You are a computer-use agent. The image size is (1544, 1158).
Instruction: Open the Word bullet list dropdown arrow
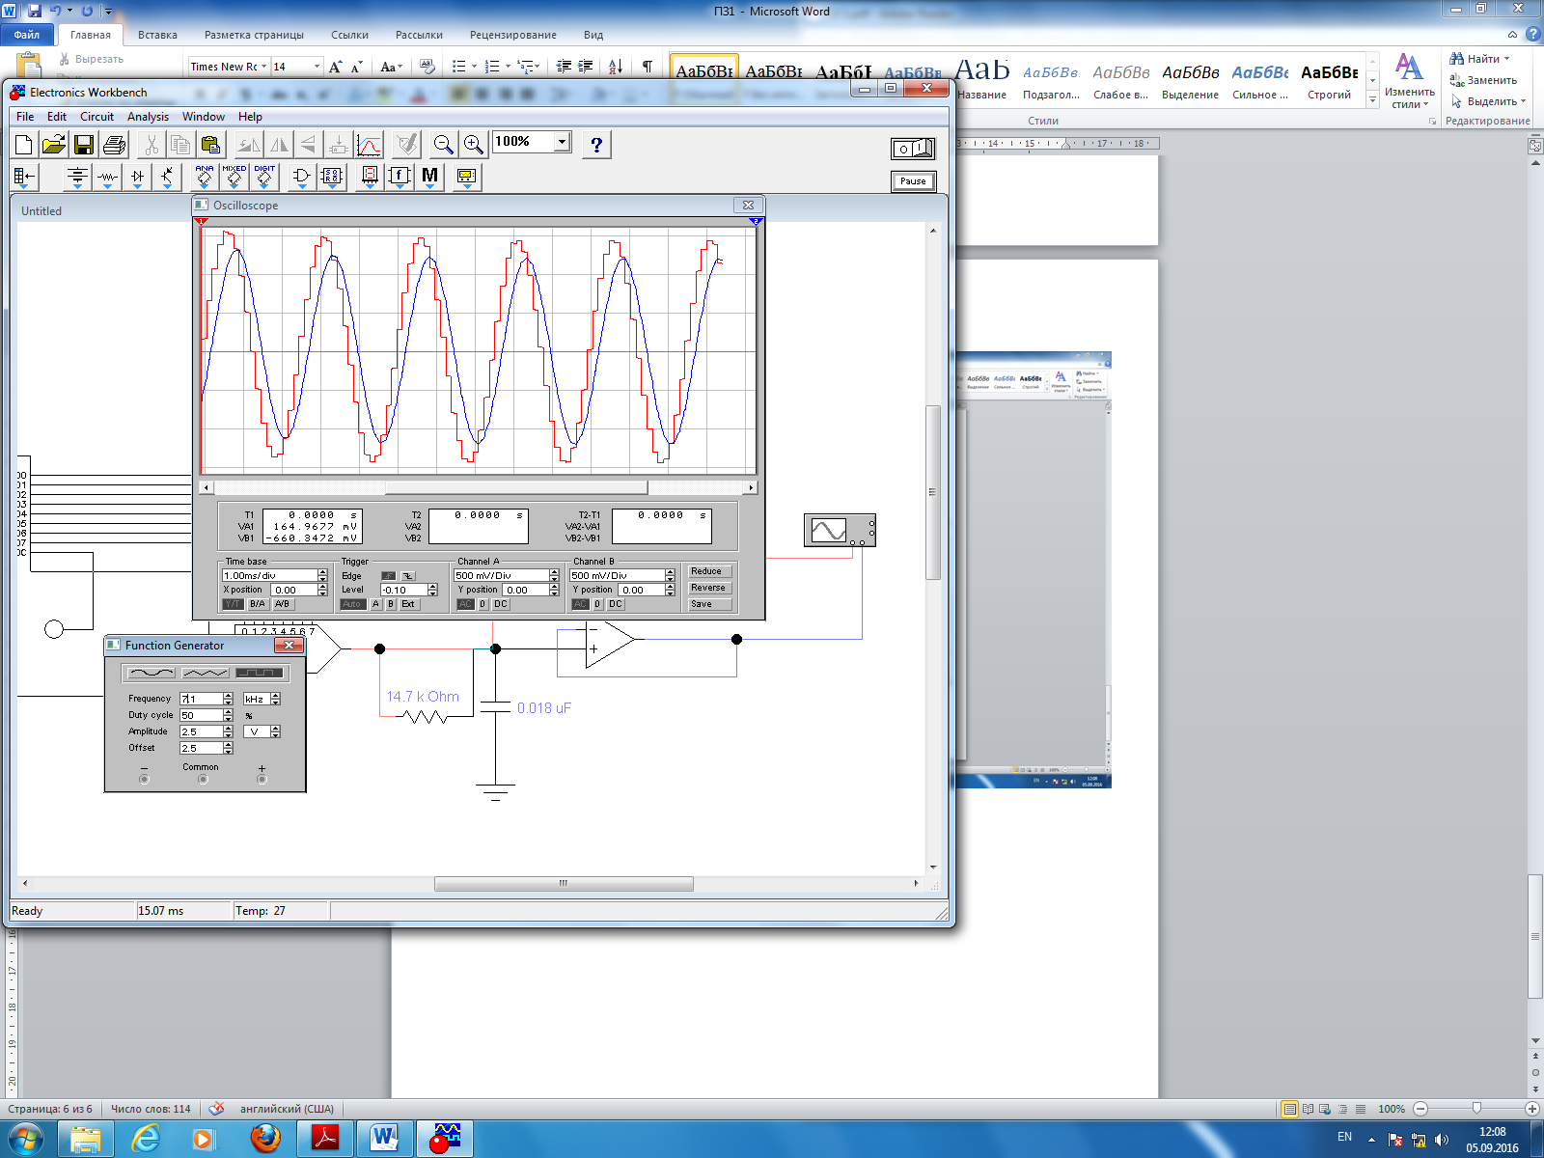point(474,67)
